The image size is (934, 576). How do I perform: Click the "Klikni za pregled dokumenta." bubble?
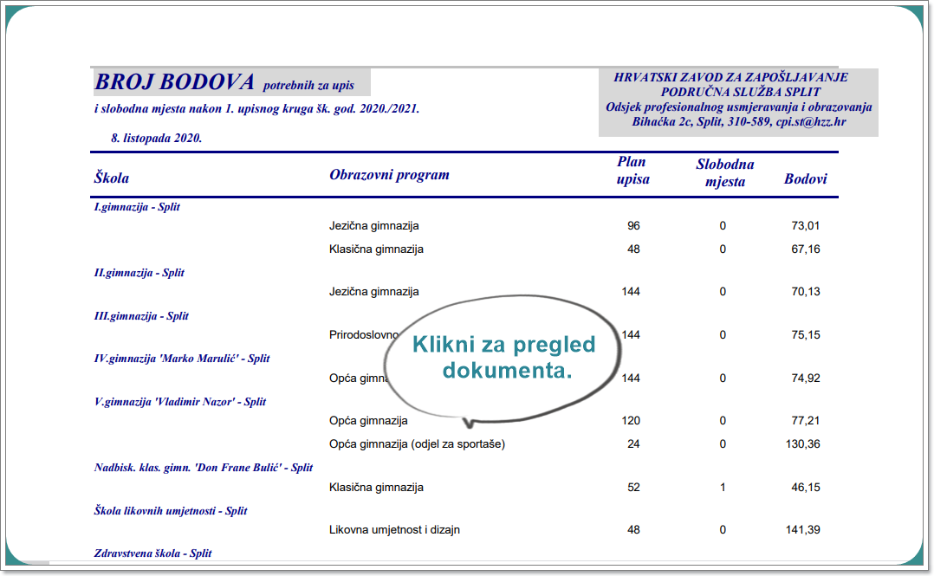503,359
